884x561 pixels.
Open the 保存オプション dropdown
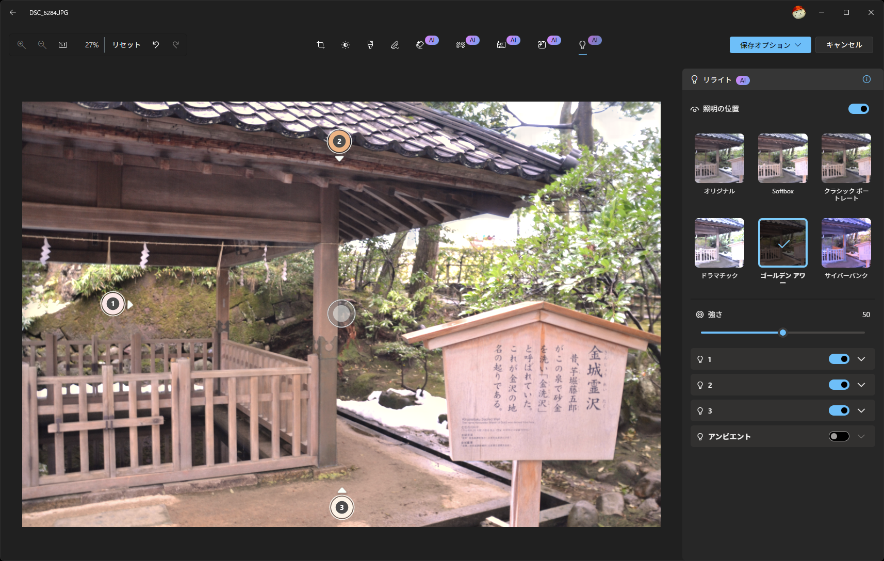click(x=771, y=45)
